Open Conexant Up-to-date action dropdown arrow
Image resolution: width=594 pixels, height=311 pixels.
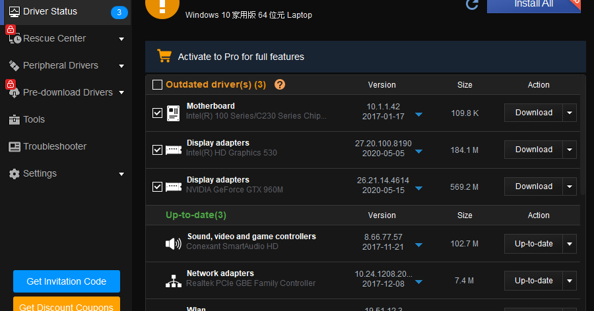point(570,244)
